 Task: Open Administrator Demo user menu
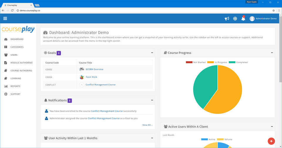[263, 19]
